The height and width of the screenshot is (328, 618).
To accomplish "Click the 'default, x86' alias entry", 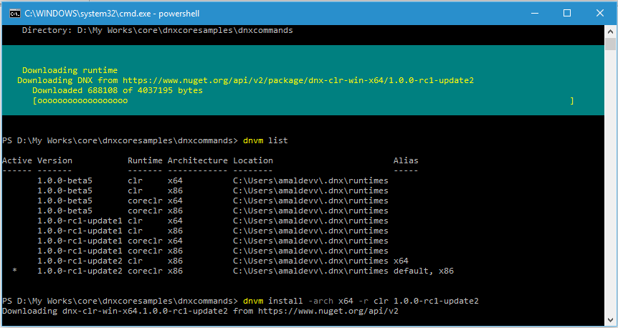I will coord(423,271).
